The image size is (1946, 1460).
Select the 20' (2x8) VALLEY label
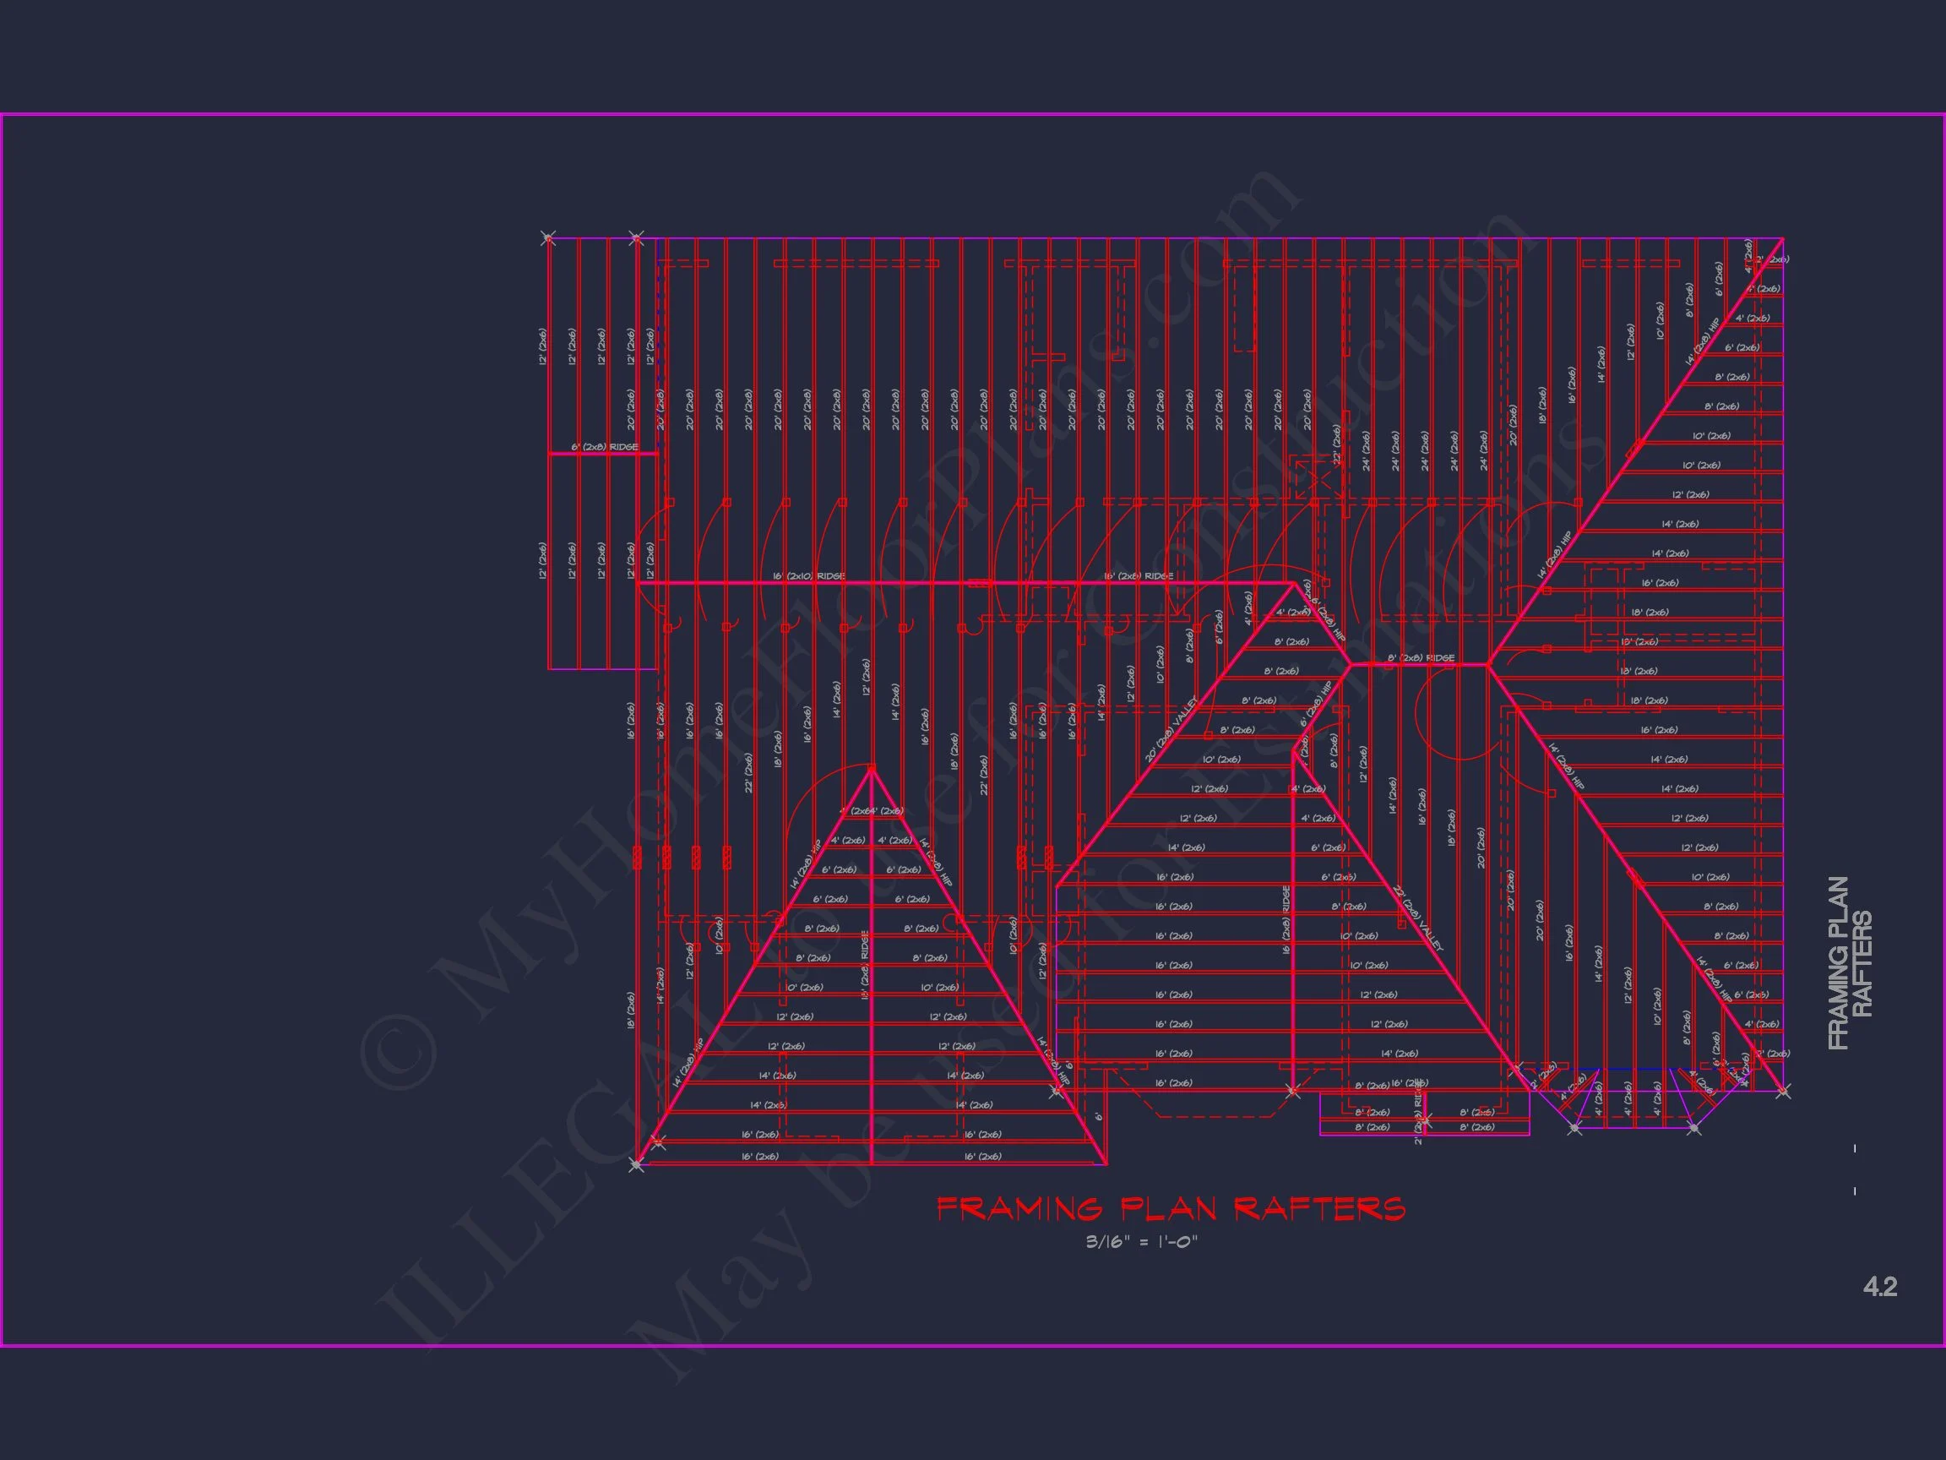(x=1171, y=731)
